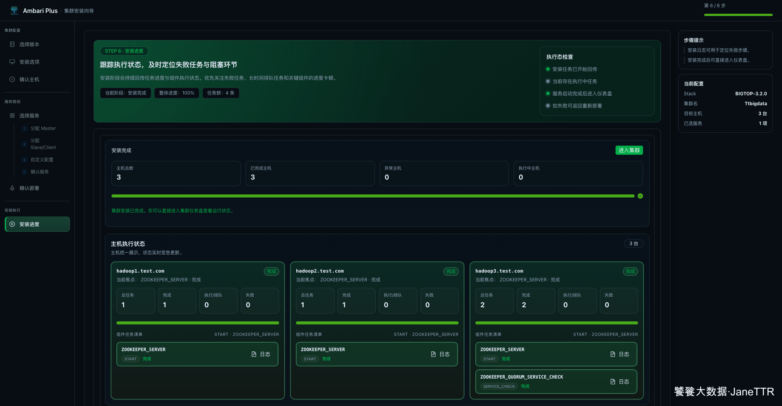Open log icon for hadoop2 ZOOKEEPER_SERVER

(x=433, y=354)
